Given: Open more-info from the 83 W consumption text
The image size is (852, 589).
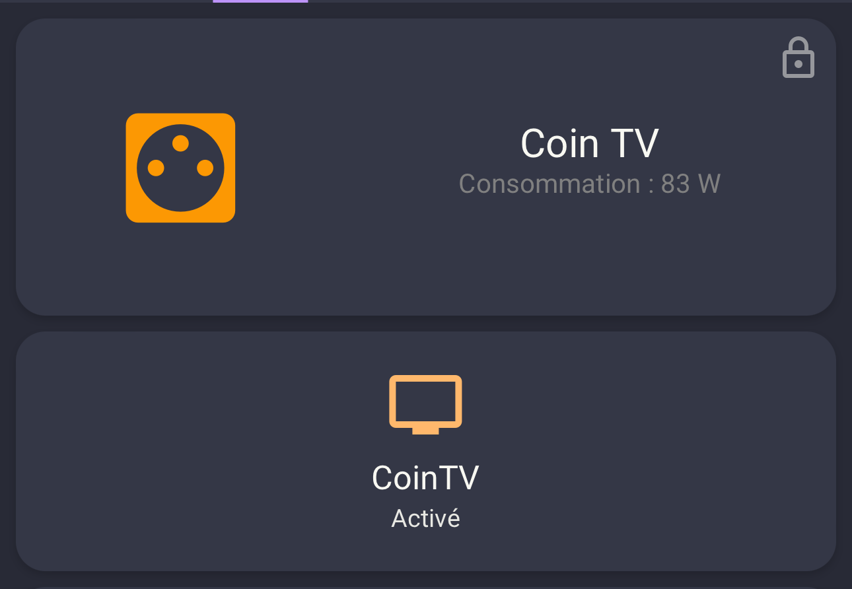Looking at the screenshot, I should [x=590, y=184].
